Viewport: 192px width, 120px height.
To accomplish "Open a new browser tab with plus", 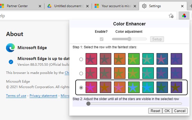I will click(190, 6).
